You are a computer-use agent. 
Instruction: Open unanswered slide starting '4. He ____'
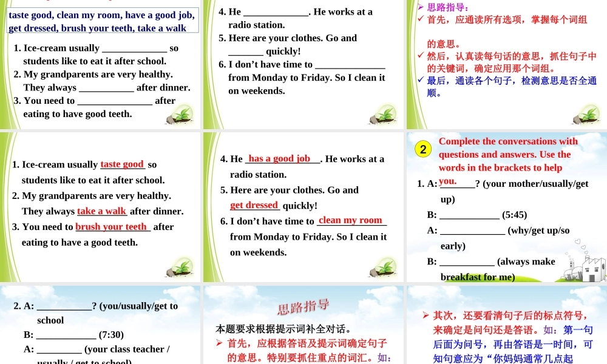point(303,64)
